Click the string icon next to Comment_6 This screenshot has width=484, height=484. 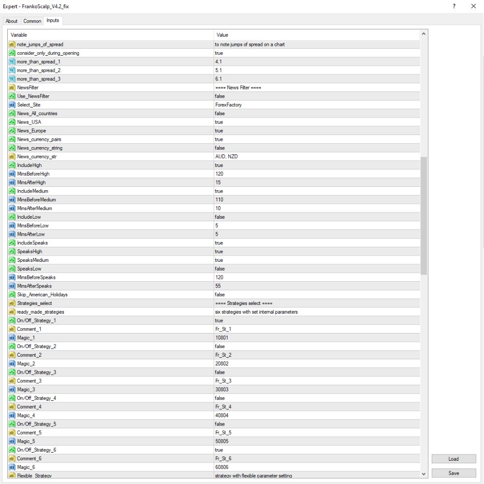pyautogui.click(x=12, y=459)
